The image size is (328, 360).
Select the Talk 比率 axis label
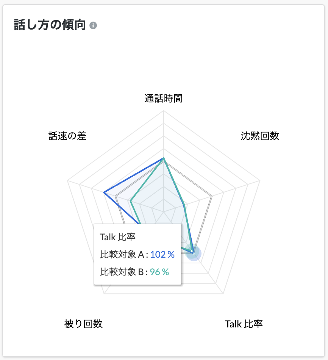pyautogui.click(x=244, y=324)
